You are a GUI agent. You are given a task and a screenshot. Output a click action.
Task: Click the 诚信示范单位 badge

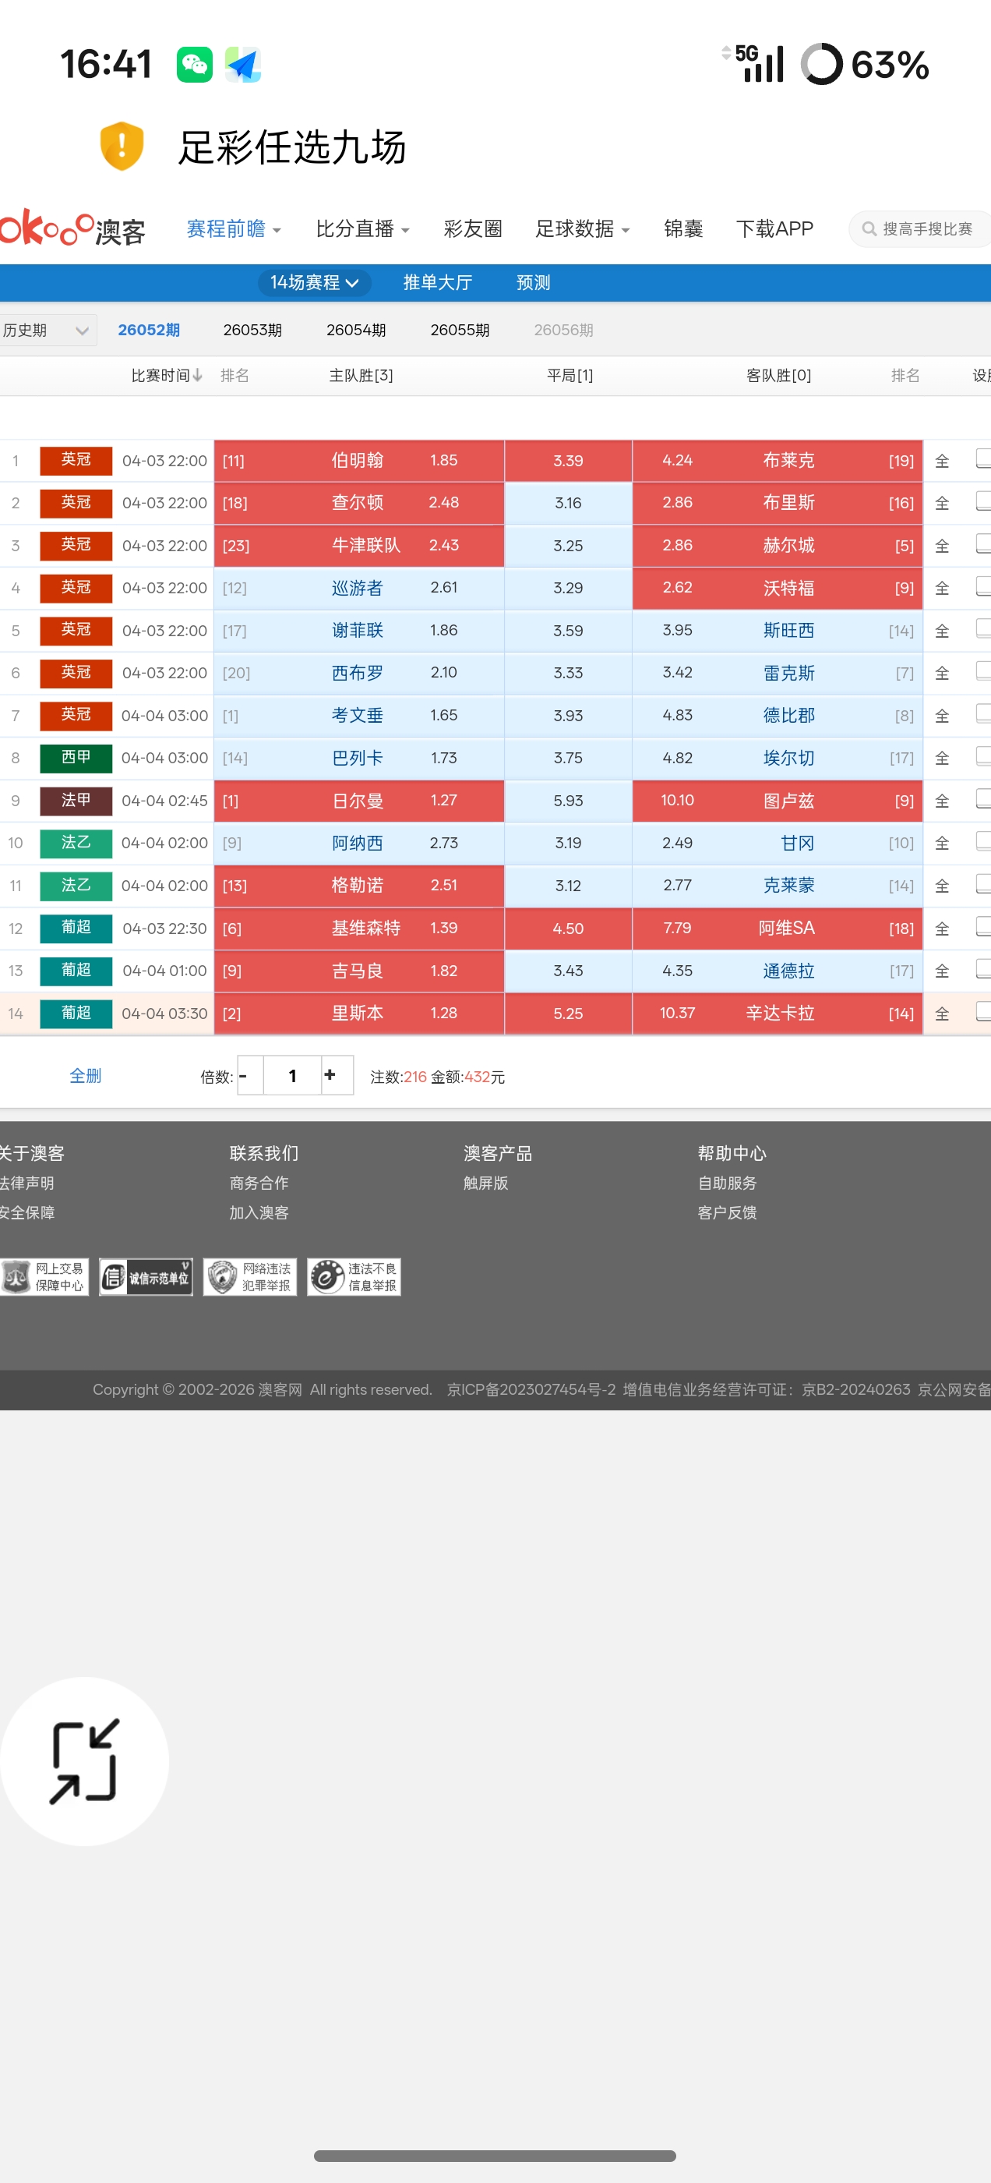click(x=146, y=1276)
